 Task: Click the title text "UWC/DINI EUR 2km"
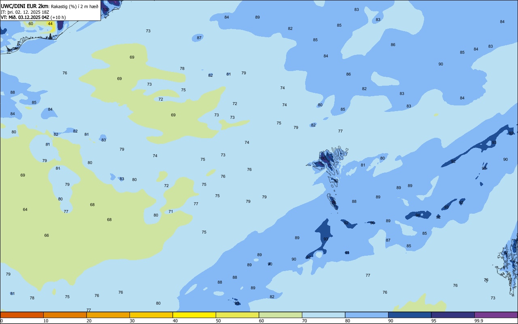coord(25,6)
